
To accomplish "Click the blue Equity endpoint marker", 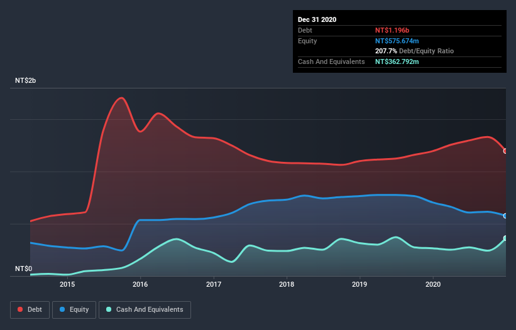I will click(x=505, y=216).
